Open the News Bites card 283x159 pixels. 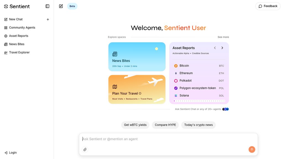[137, 57]
